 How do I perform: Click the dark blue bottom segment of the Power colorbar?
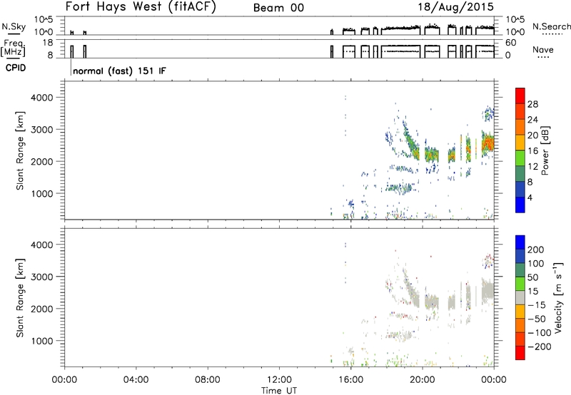click(x=520, y=205)
